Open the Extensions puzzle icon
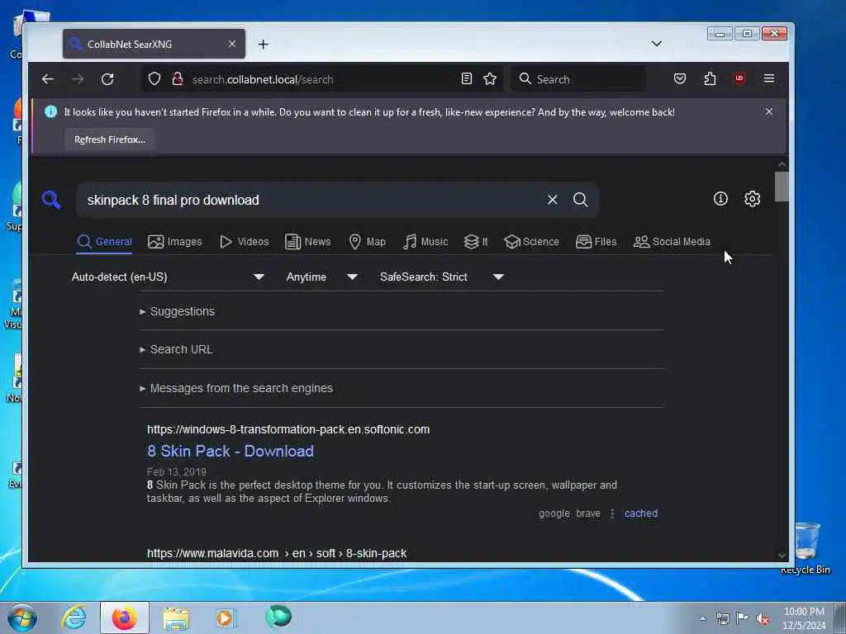This screenshot has height=634, width=846. 710,78
